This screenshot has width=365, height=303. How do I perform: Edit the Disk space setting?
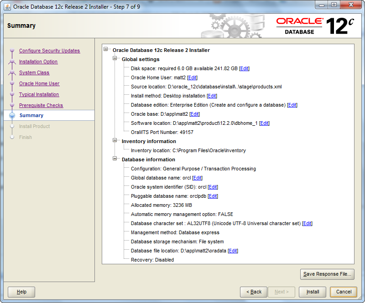[245, 68]
